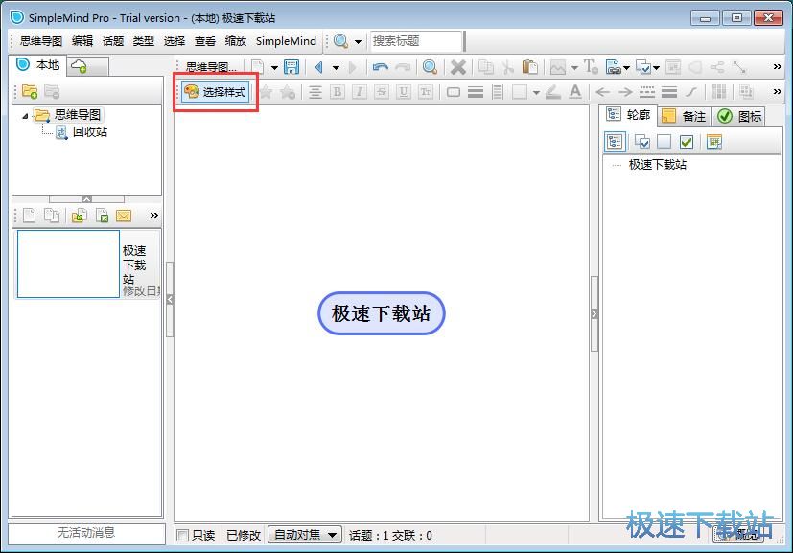This screenshot has height=553, width=793.
Task: Click the bold B formatting icon
Action: point(338,92)
